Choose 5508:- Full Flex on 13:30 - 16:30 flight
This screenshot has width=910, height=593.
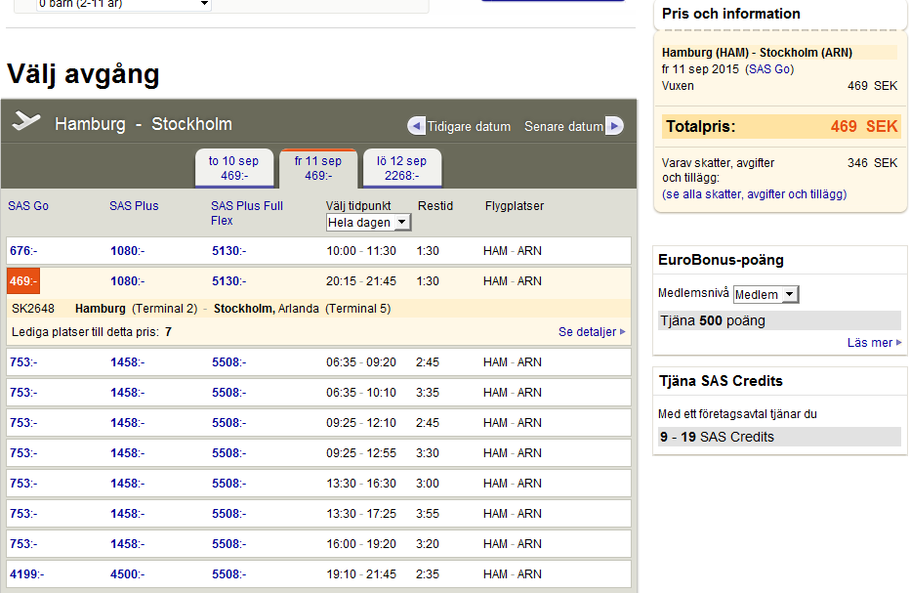click(228, 484)
